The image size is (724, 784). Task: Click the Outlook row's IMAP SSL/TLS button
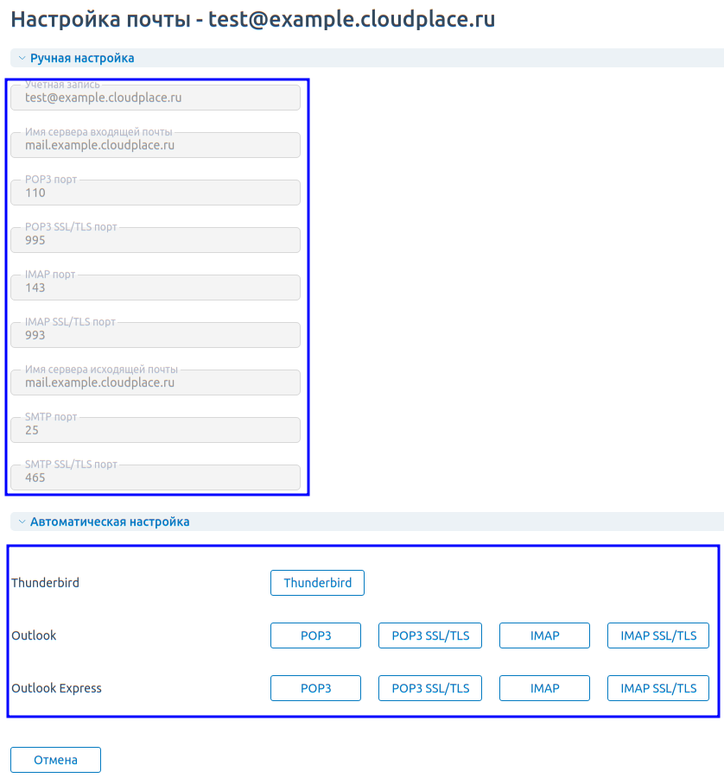(x=658, y=635)
